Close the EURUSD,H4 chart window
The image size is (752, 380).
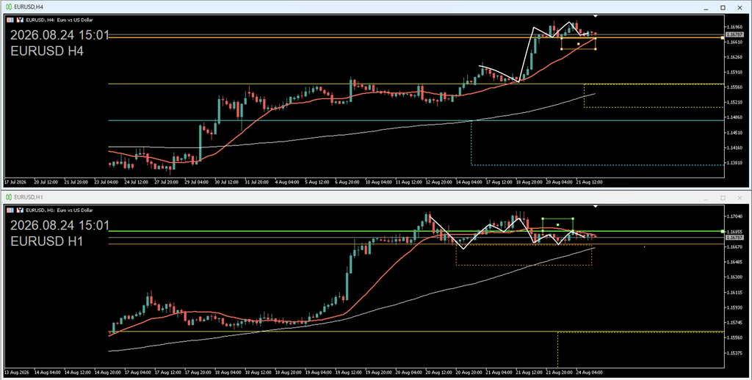tap(740, 7)
